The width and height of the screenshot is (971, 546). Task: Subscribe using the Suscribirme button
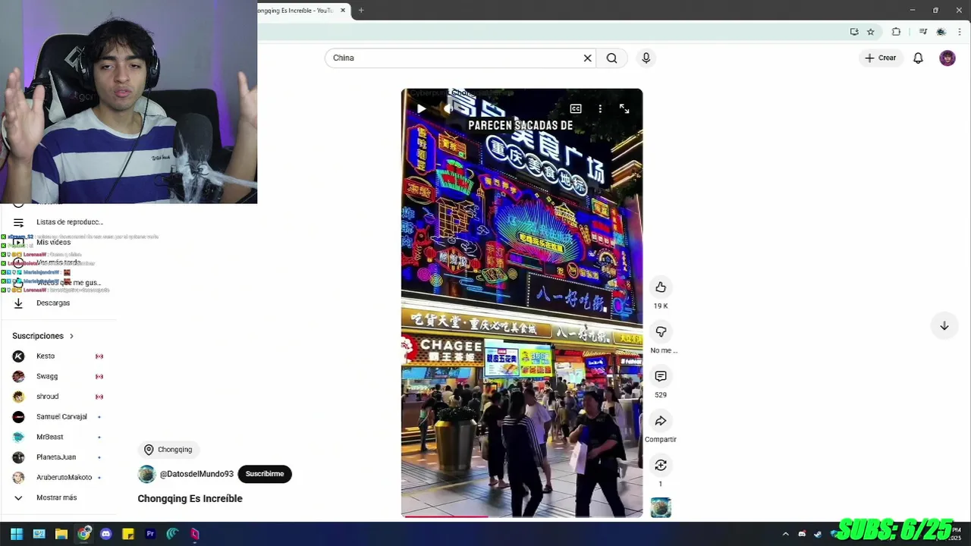tap(265, 474)
